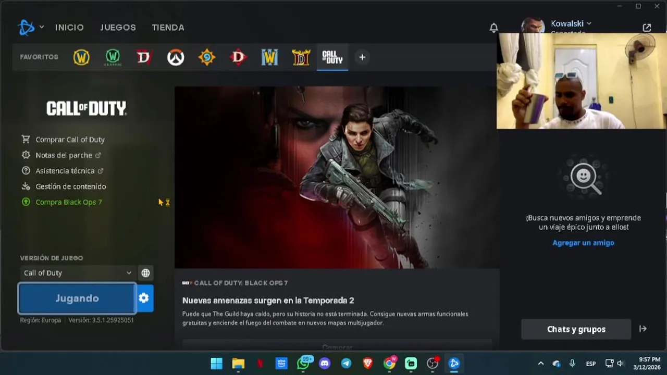
Task: Add a game to favorites with plus
Action: [362, 57]
